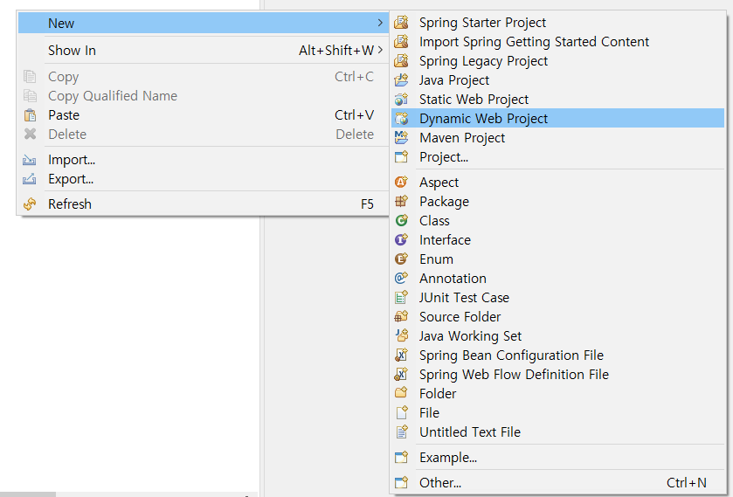Select the Project... entry

click(557, 156)
